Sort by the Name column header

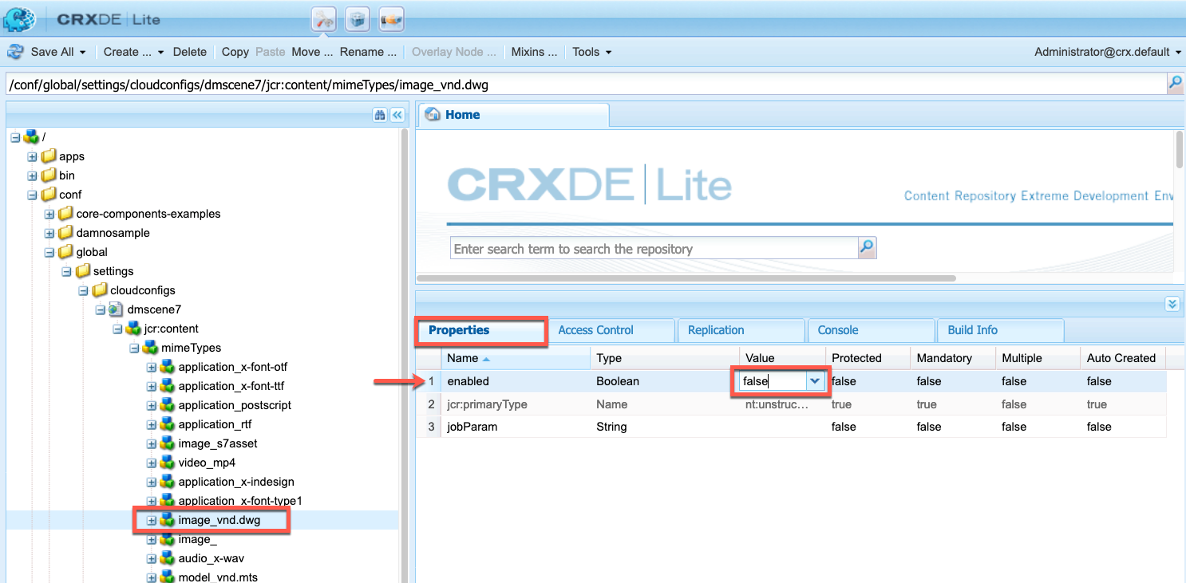click(x=515, y=358)
